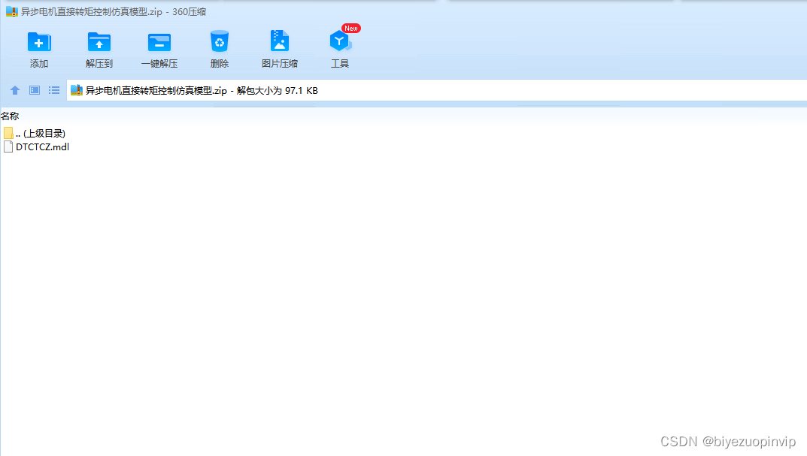The width and height of the screenshot is (807, 456).
Task: Click the 一键解压 one-click extract icon
Action: 159,47
